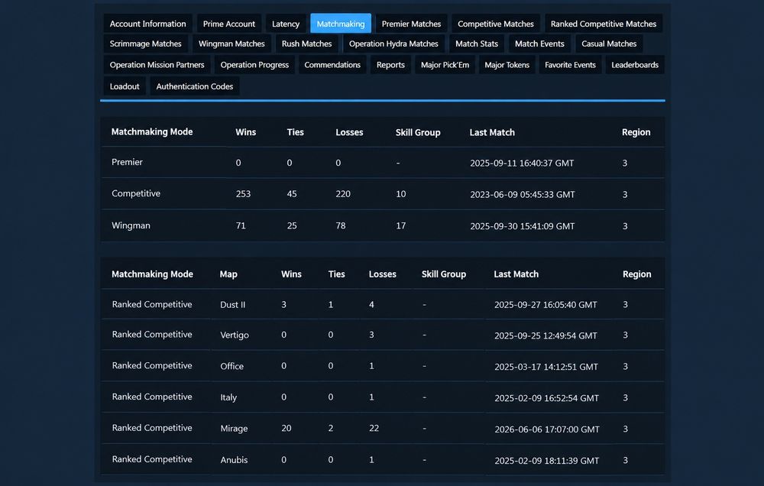Open Operation Hydra Matches tab
This screenshot has width=764, height=486.
(x=393, y=44)
